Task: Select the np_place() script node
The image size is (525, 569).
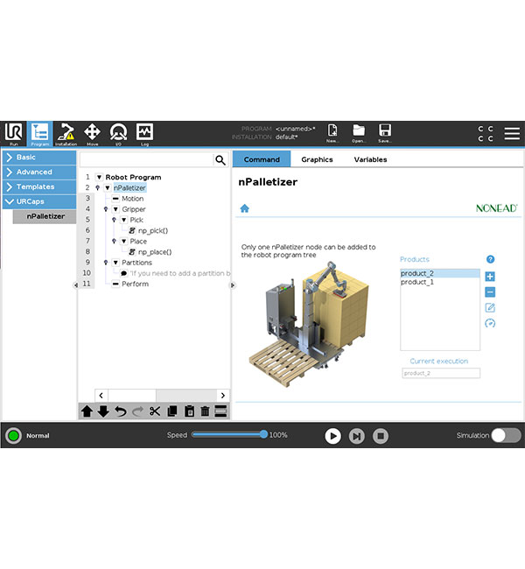Action: pyautogui.click(x=155, y=252)
